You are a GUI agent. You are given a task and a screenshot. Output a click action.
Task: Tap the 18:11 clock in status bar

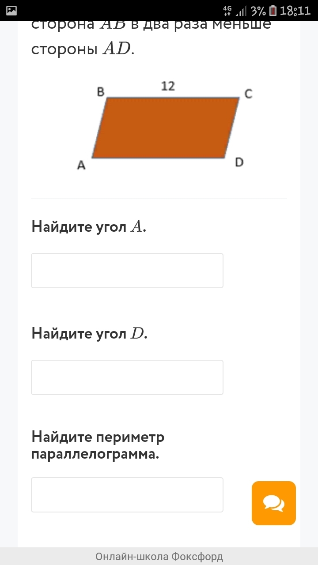click(295, 11)
